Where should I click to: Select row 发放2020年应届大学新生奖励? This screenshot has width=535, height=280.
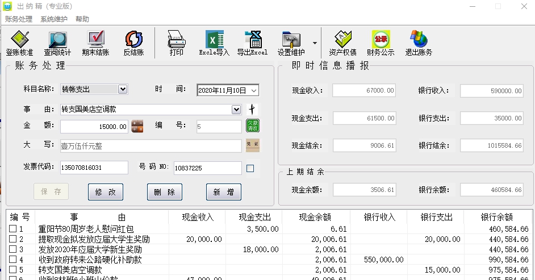click(269, 249)
